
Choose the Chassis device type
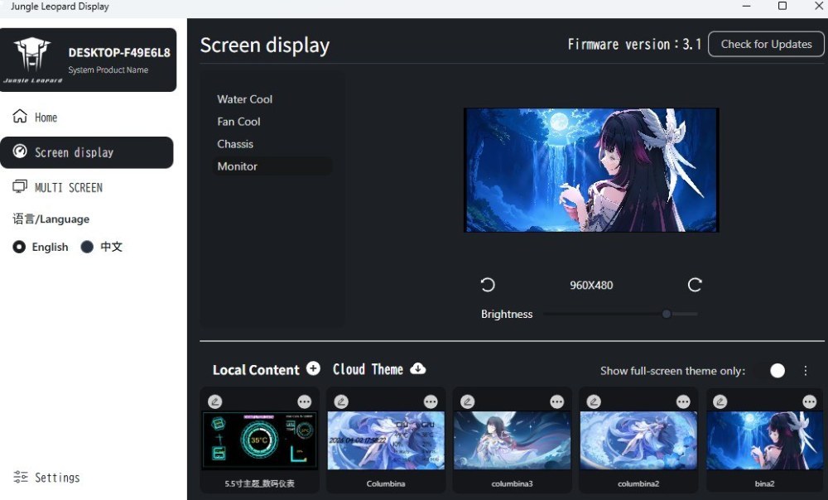[x=235, y=144]
